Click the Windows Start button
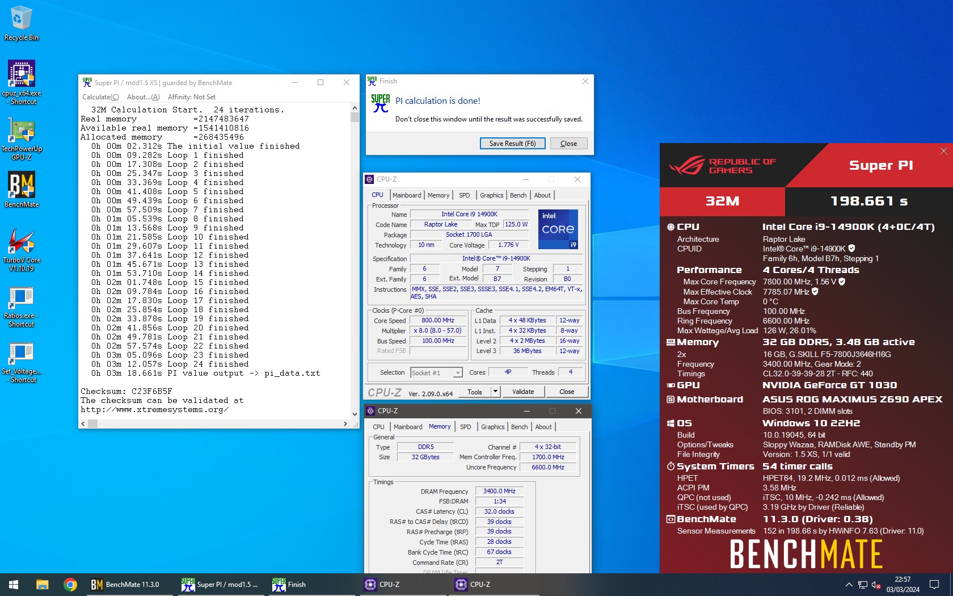The width and height of the screenshot is (953, 596). point(14,585)
